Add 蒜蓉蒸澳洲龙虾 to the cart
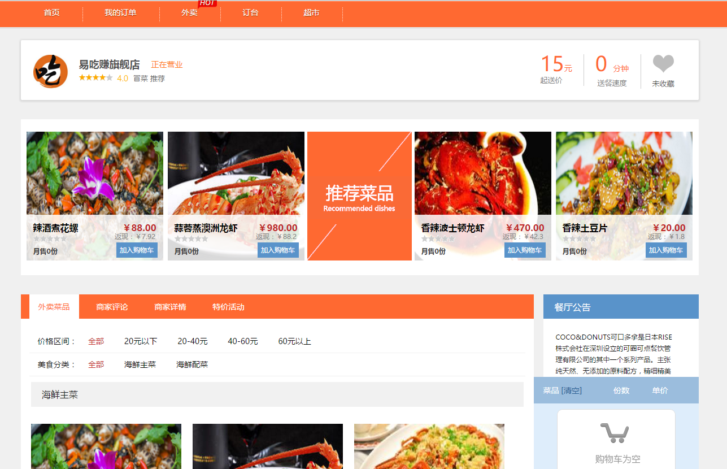The image size is (727, 469). [x=278, y=250]
